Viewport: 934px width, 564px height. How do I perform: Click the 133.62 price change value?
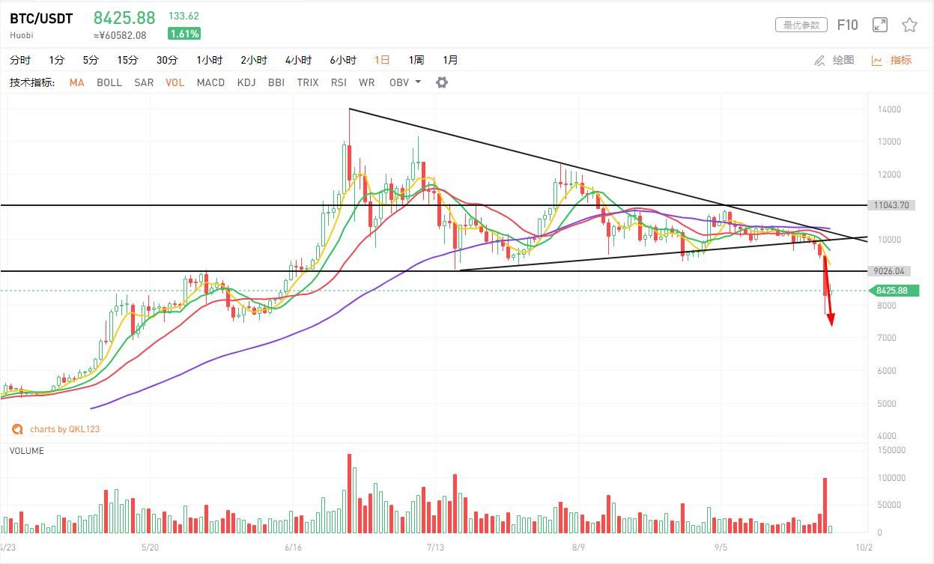(x=184, y=16)
